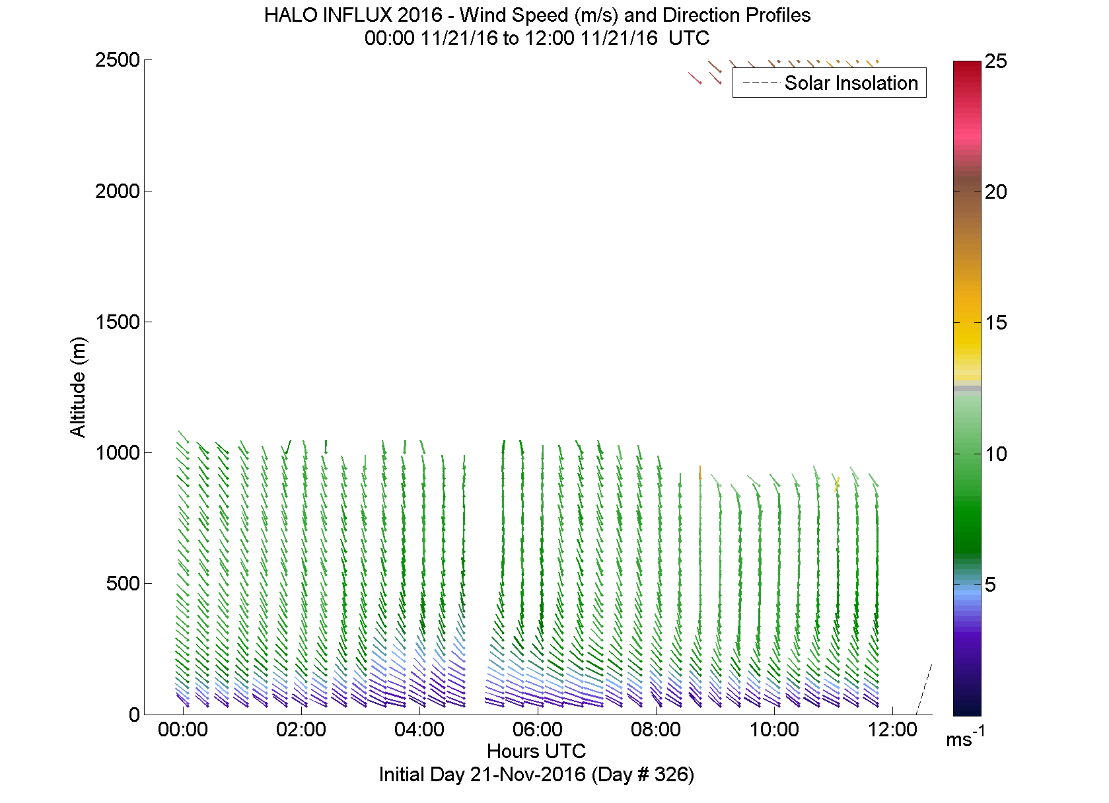Image resolution: width=1109 pixels, height=803 pixels.
Task: Click the 06:00 time tick label
Action: [x=538, y=730]
